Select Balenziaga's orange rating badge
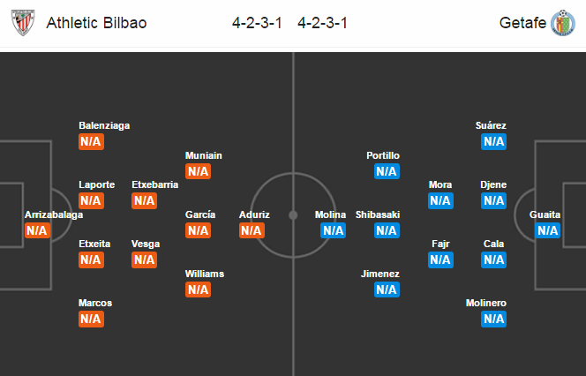 point(91,141)
